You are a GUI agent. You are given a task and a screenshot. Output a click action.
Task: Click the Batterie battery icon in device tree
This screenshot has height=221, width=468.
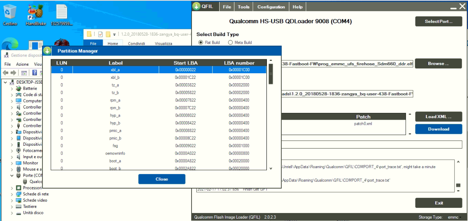(18, 88)
